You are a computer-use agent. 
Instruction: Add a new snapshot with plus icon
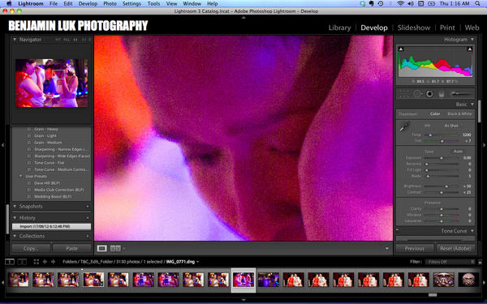(x=88, y=206)
